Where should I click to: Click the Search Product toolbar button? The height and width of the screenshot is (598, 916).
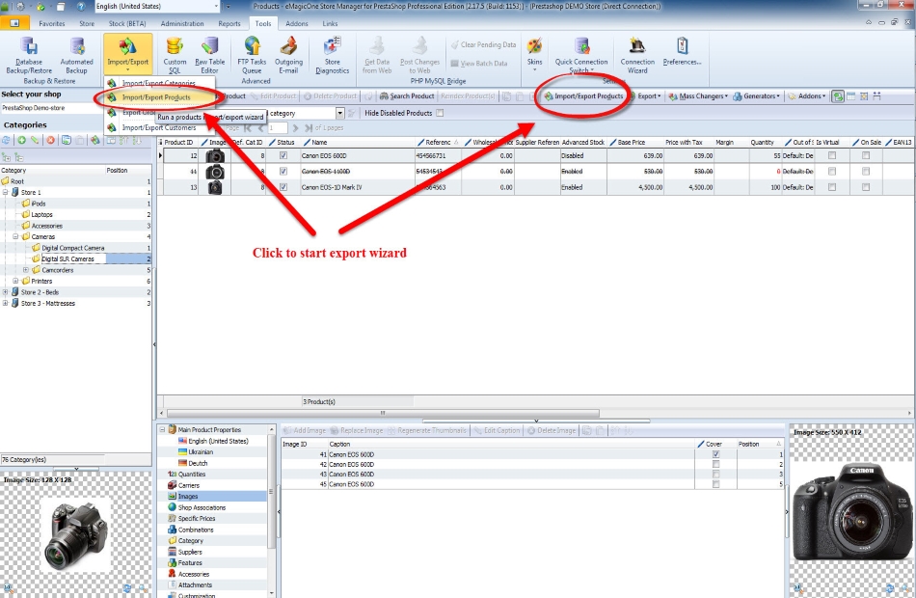coord(407,95)
